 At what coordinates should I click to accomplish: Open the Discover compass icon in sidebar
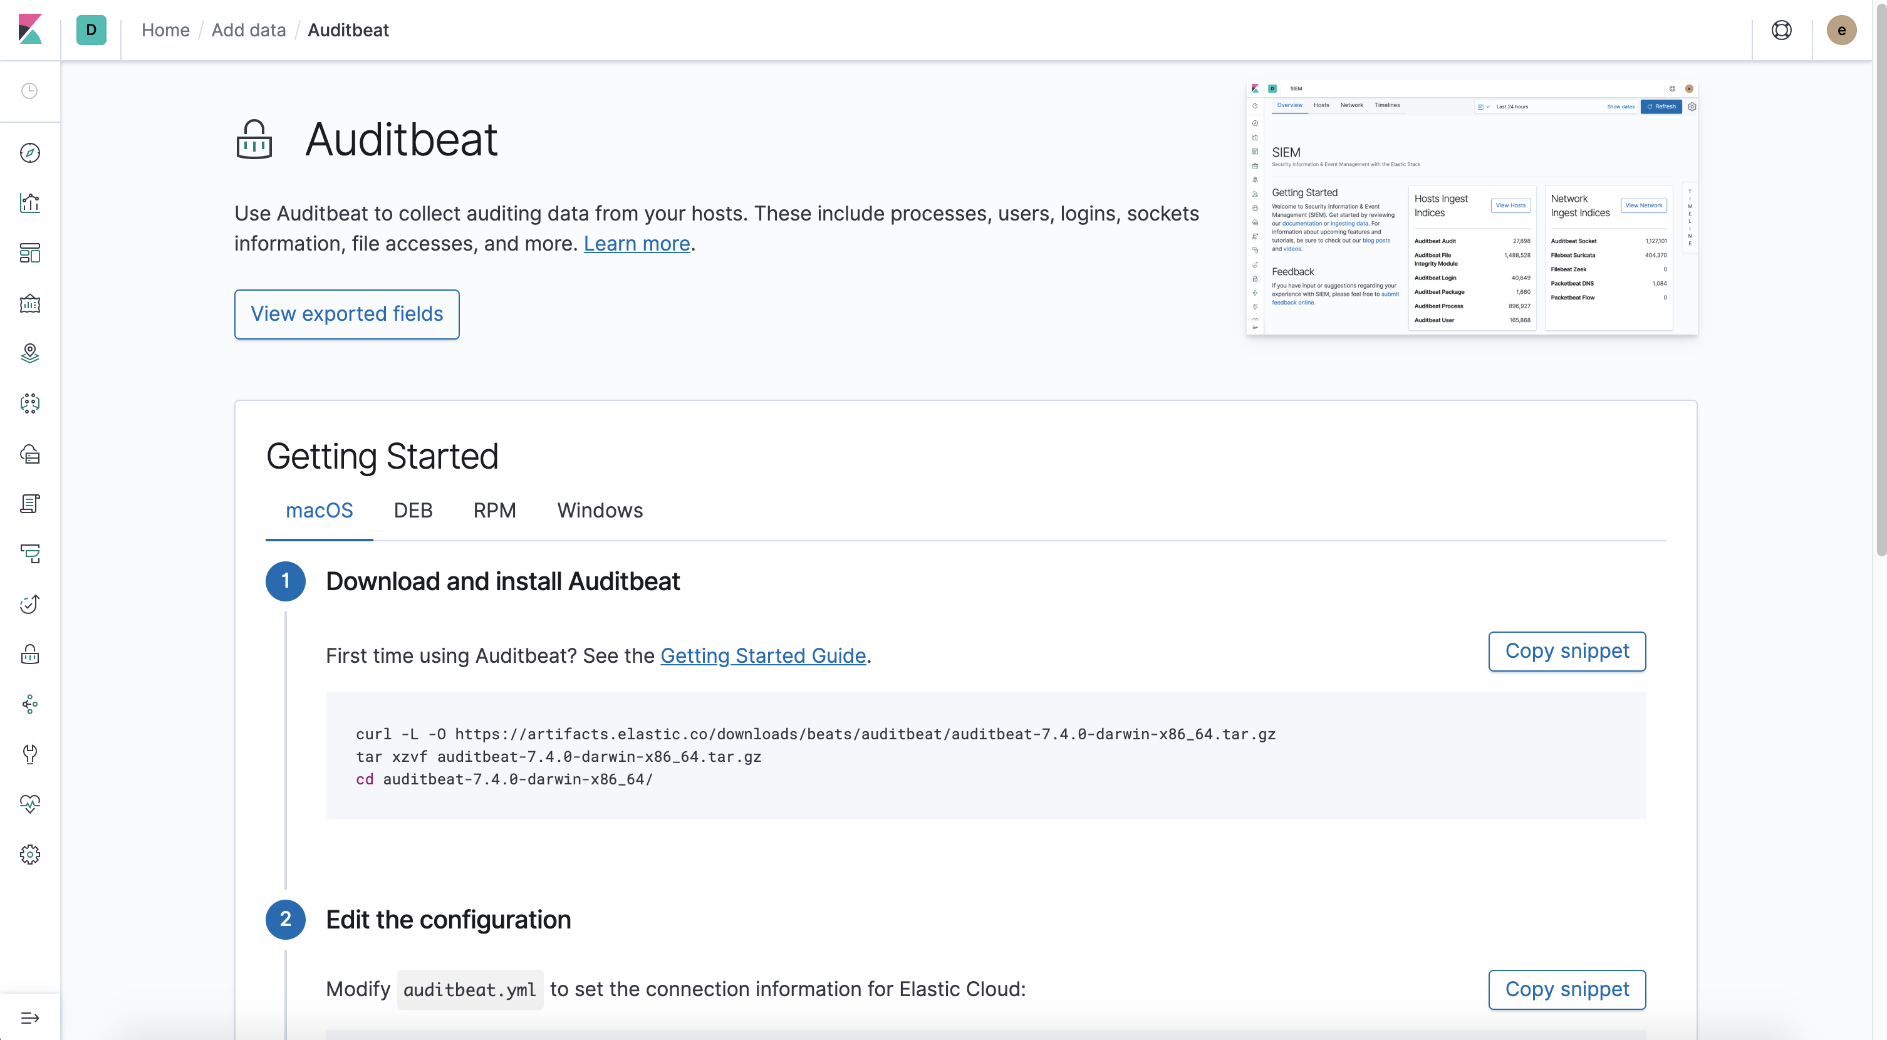[x=30, y=152]
